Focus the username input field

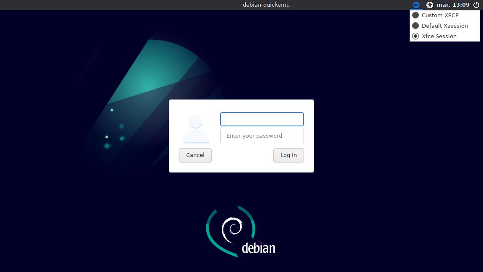pyautogui.click(x=262, y=119)
